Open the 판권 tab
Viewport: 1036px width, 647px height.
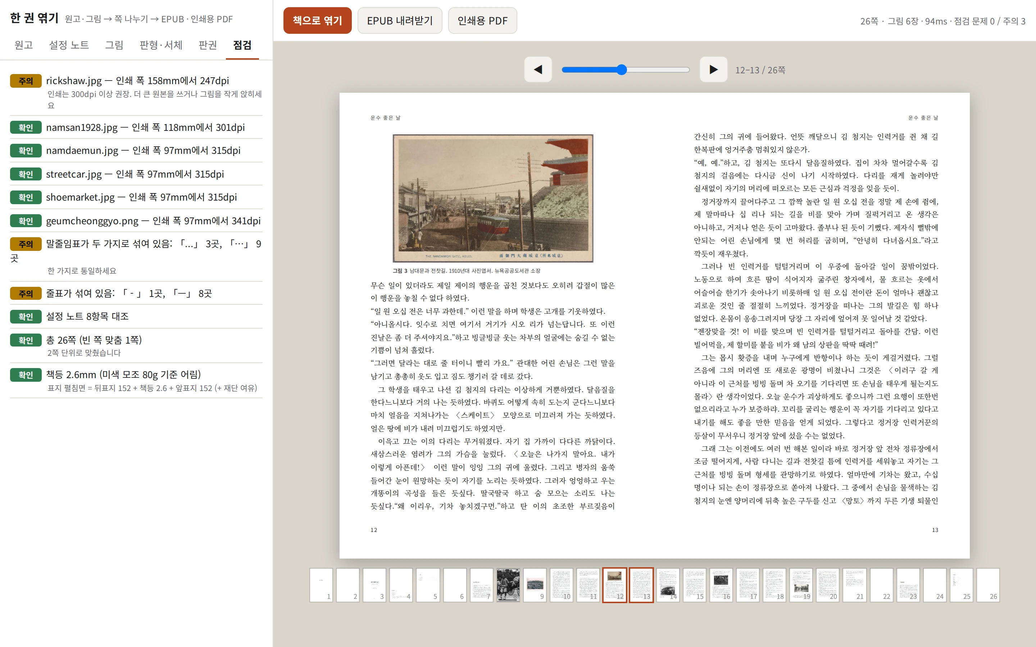click(x=208, y=45)
